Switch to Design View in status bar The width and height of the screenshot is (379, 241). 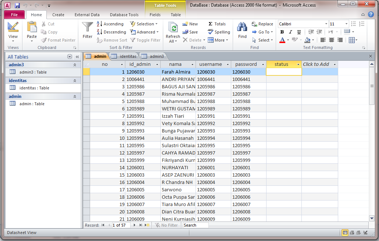pos(365,233)
